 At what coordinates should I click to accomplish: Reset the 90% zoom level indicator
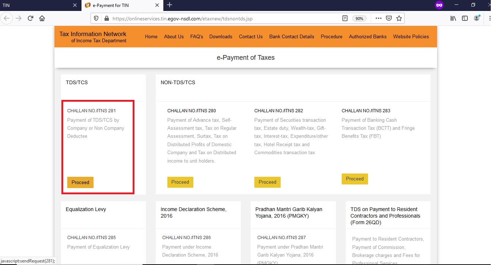coord(359,18)
